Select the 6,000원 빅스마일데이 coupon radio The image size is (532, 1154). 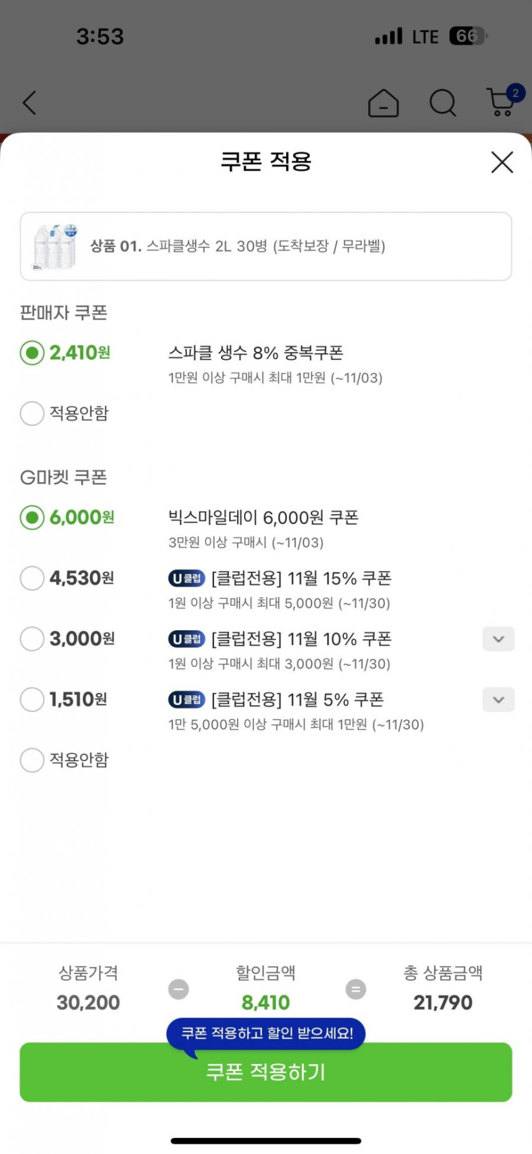(32, 517)
